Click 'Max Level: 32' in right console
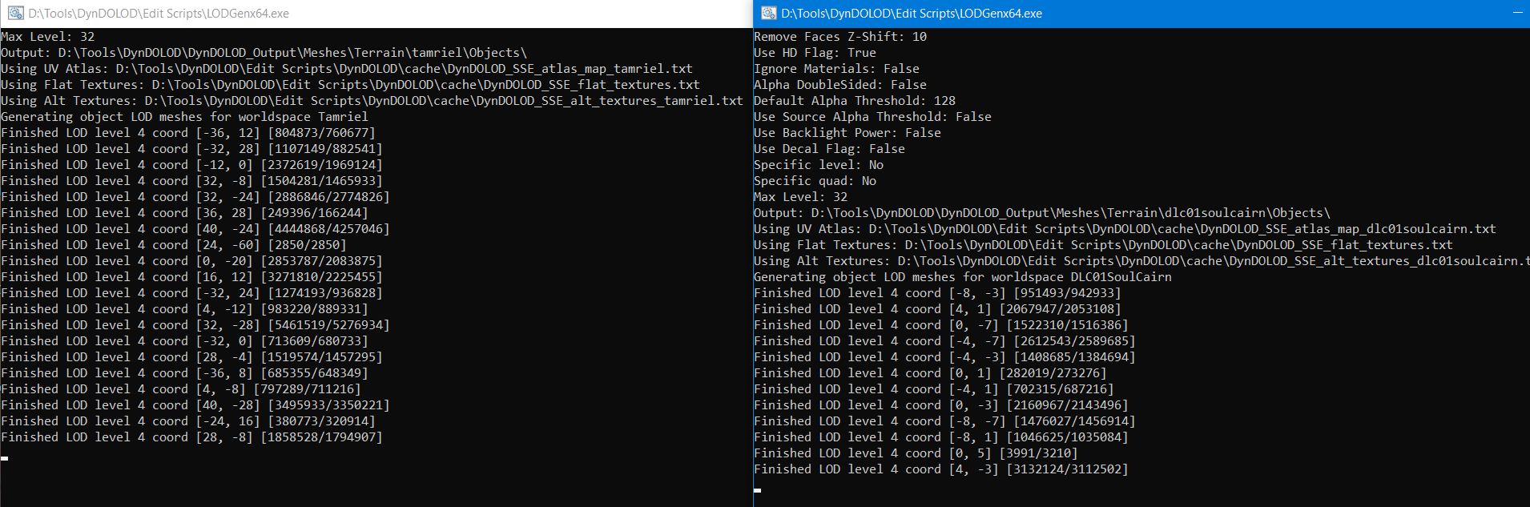This screenshot has height=507, width=1530. pos(801,197)
